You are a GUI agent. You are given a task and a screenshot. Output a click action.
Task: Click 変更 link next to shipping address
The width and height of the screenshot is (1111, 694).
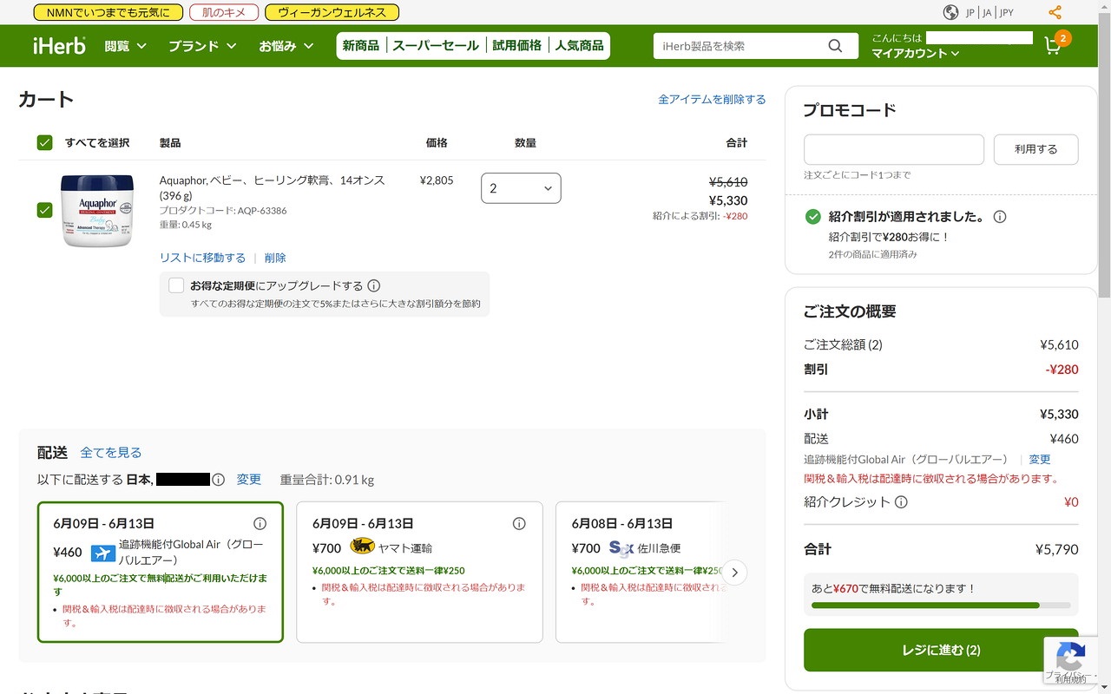click(x=249, y=480)
